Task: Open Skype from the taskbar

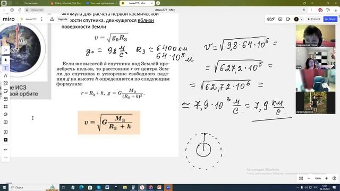Action: point(99,187)
